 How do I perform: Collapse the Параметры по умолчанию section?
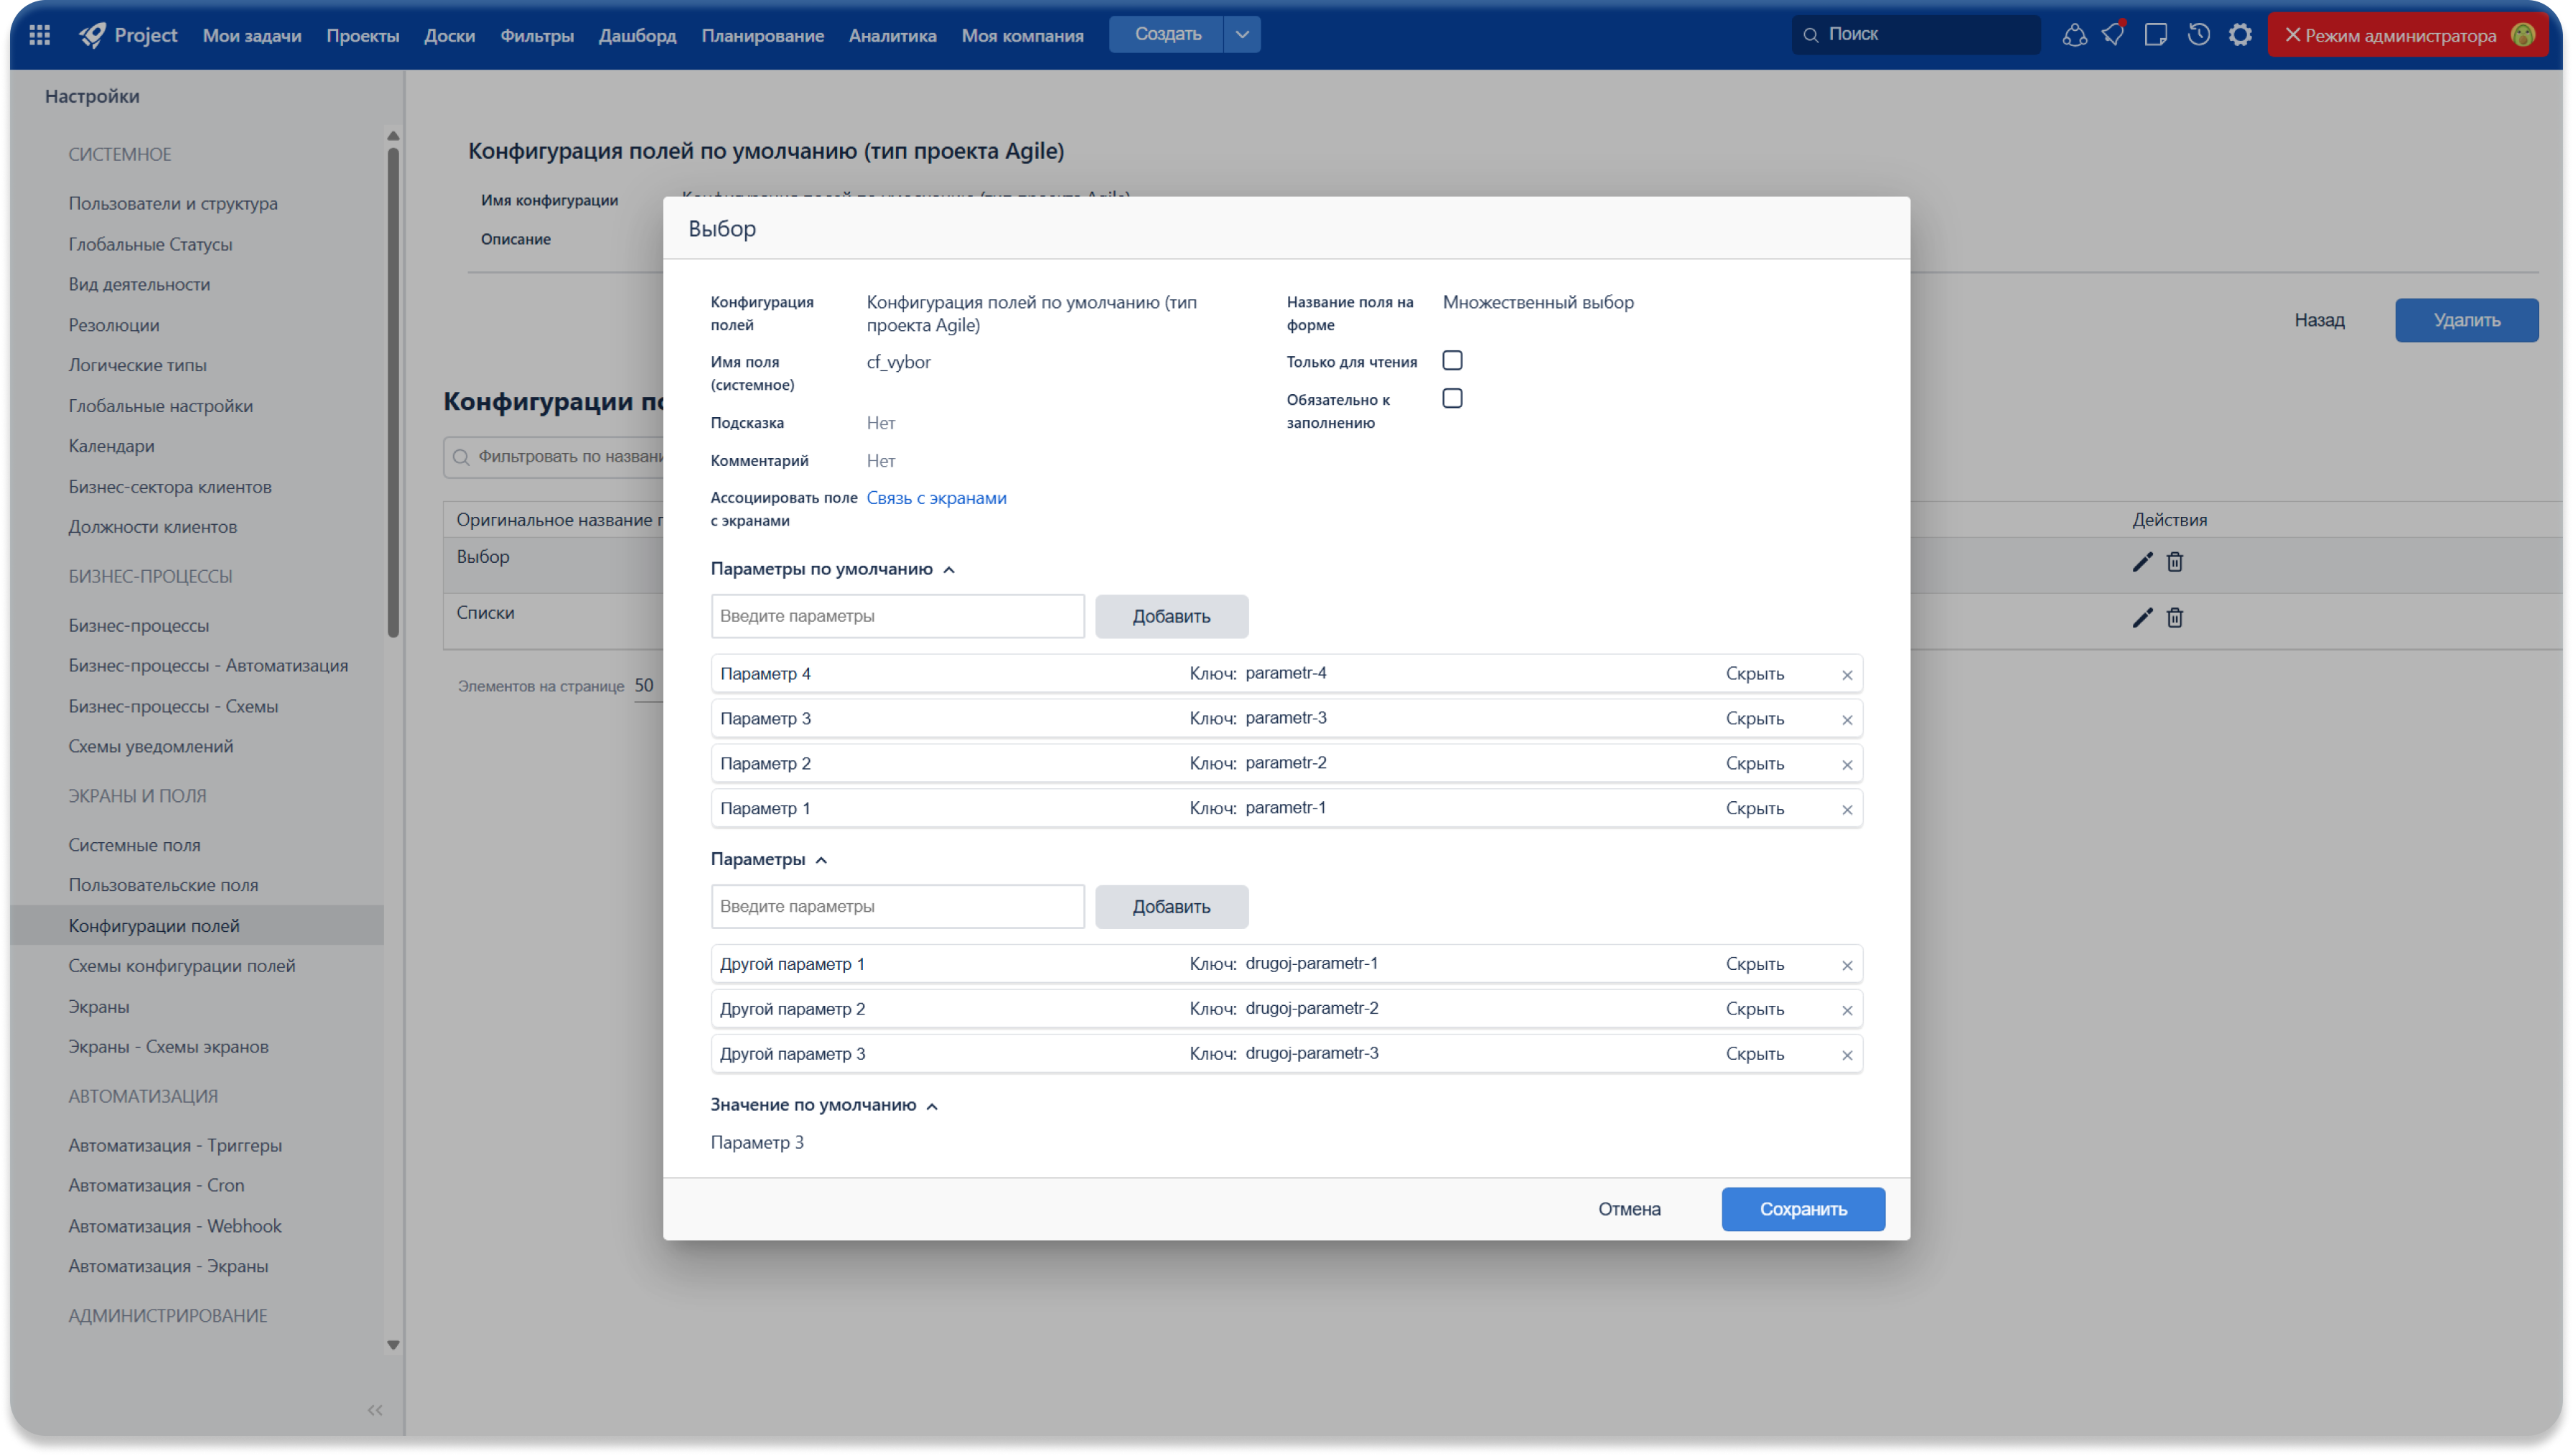pyautogui.click(x=948, y=570)
